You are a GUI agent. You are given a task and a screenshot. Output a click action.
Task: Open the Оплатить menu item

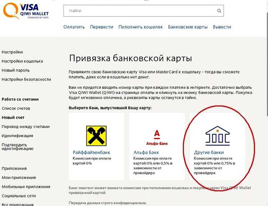[74, 27]
